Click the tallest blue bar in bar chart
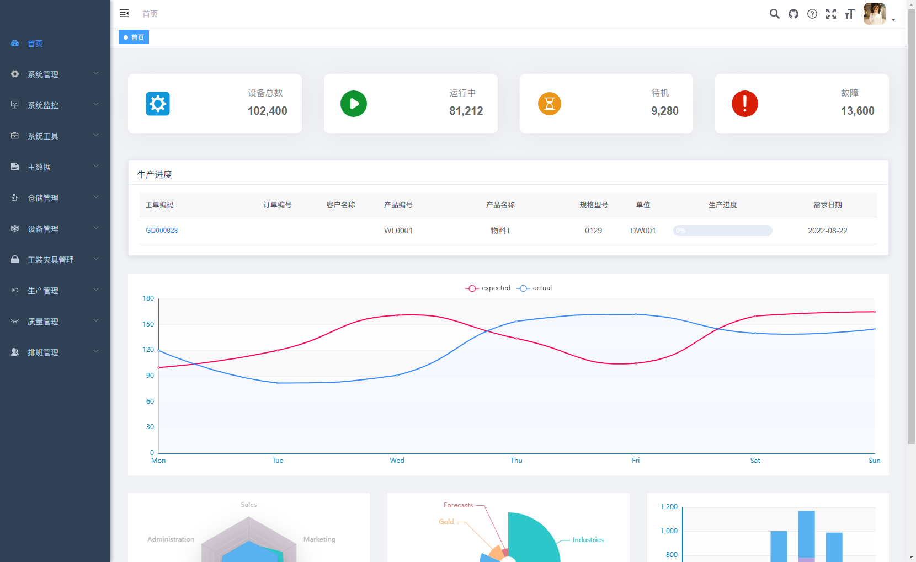 pos(807,534)
